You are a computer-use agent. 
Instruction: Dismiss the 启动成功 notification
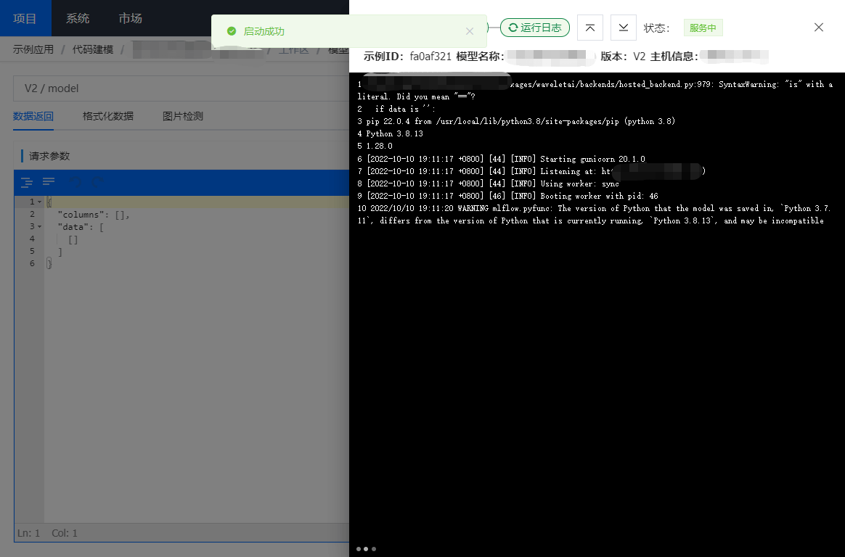coord(470,31)
